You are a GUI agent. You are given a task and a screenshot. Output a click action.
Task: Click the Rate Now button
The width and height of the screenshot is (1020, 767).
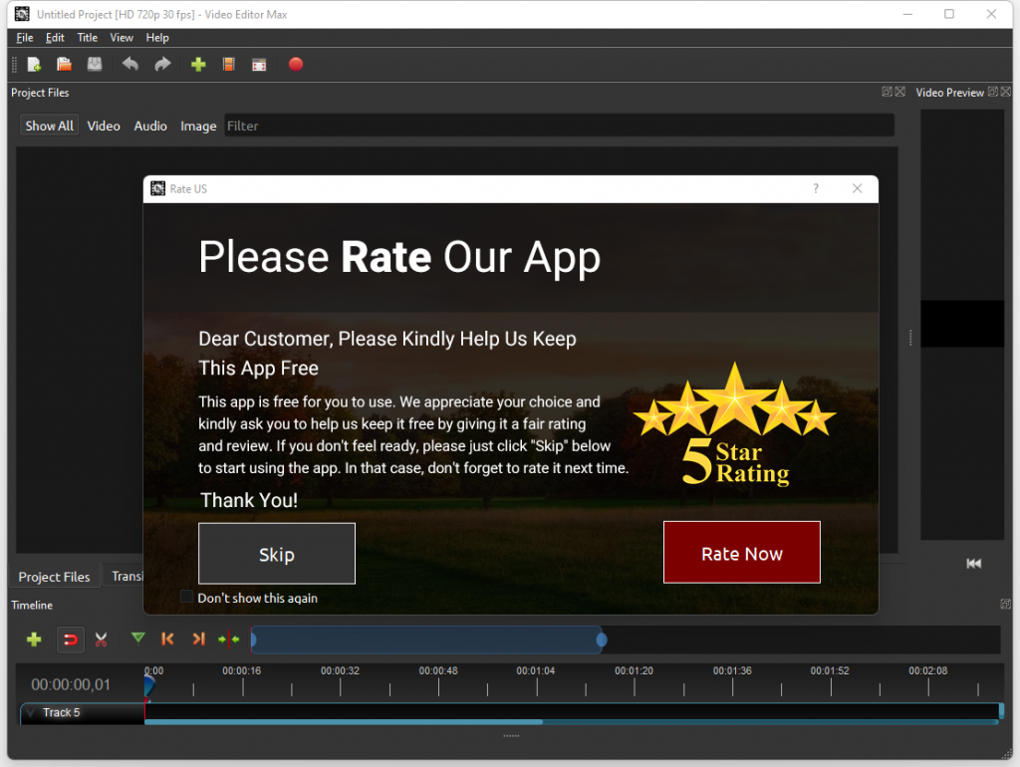pyautogui.click(x=742, y=553)
